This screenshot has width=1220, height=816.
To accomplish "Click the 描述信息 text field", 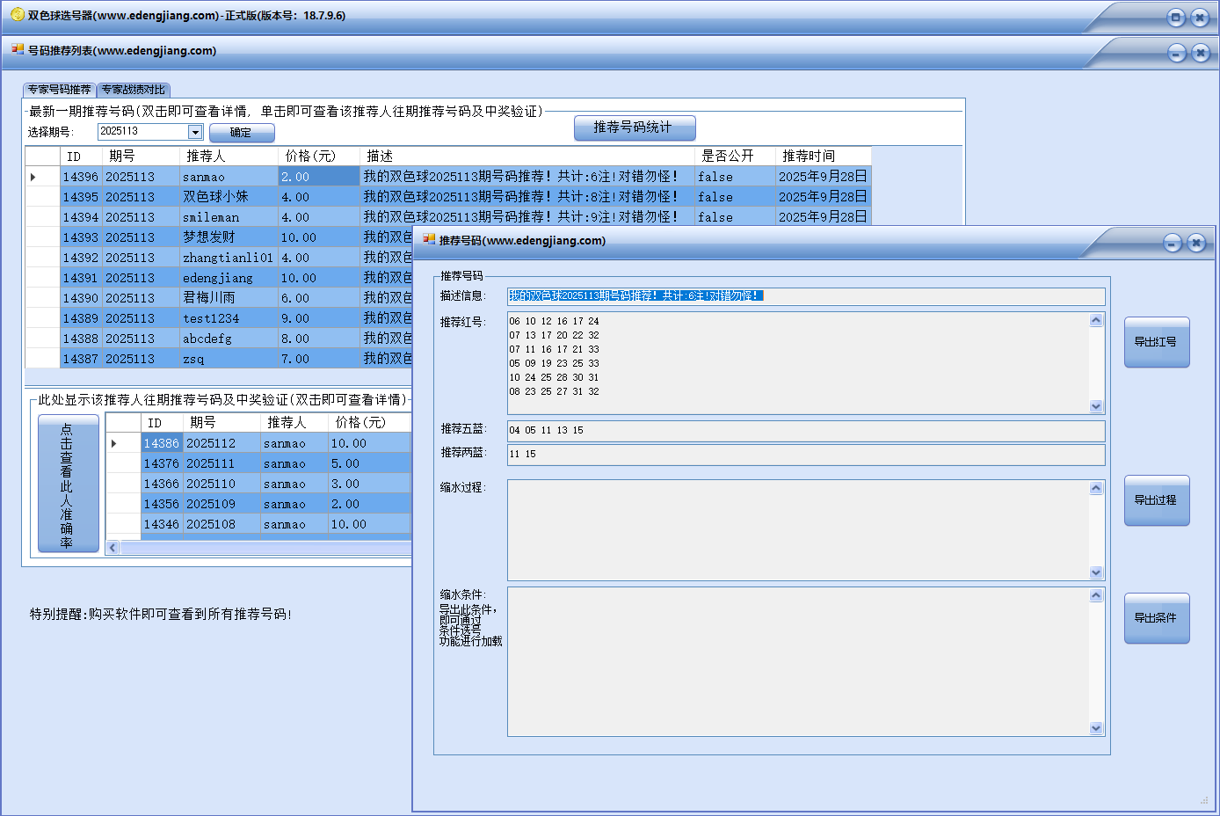I will [805, 296].
